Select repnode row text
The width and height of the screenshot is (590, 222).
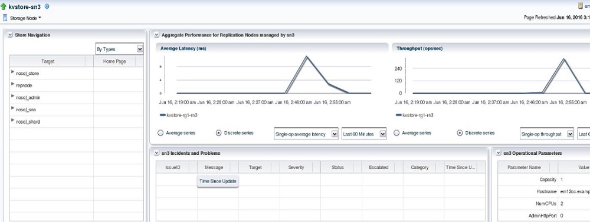(x=24, y=85)
